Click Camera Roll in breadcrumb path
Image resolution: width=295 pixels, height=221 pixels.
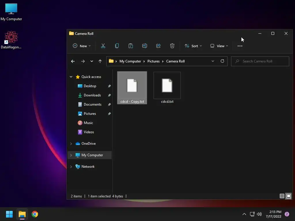(175, 61)
